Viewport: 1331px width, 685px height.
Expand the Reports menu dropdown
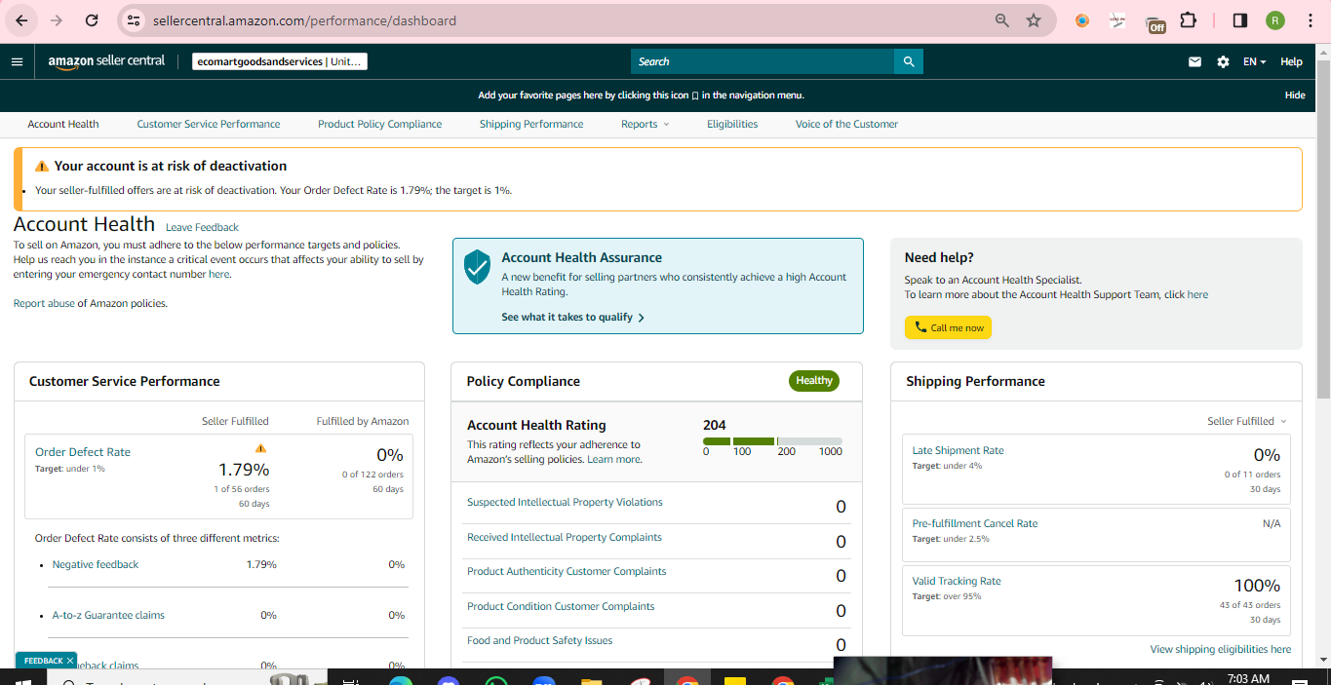tap(646, 124)
